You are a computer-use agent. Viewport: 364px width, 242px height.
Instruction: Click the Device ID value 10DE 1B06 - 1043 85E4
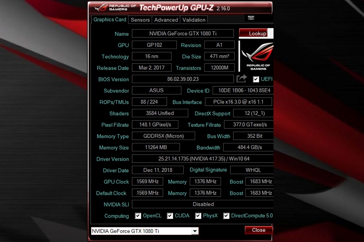pos(243,90)
